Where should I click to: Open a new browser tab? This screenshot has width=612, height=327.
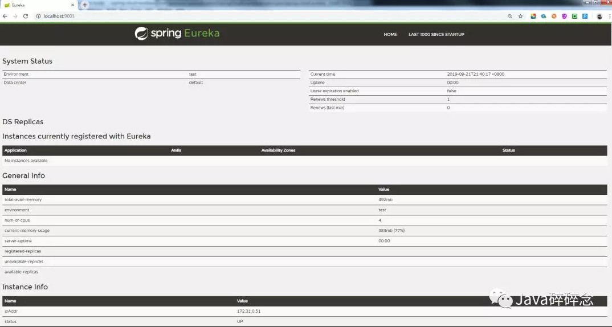(85, 5)
